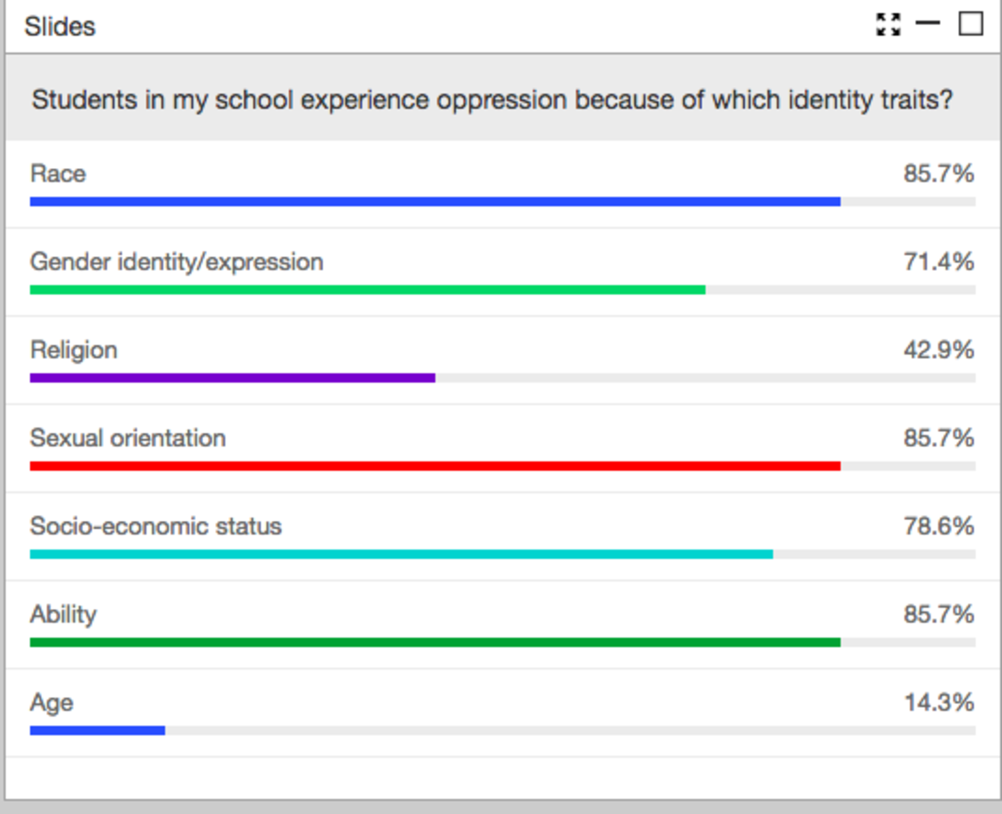Select the Race poll option

pyautogui.click(x=58, y=174)
